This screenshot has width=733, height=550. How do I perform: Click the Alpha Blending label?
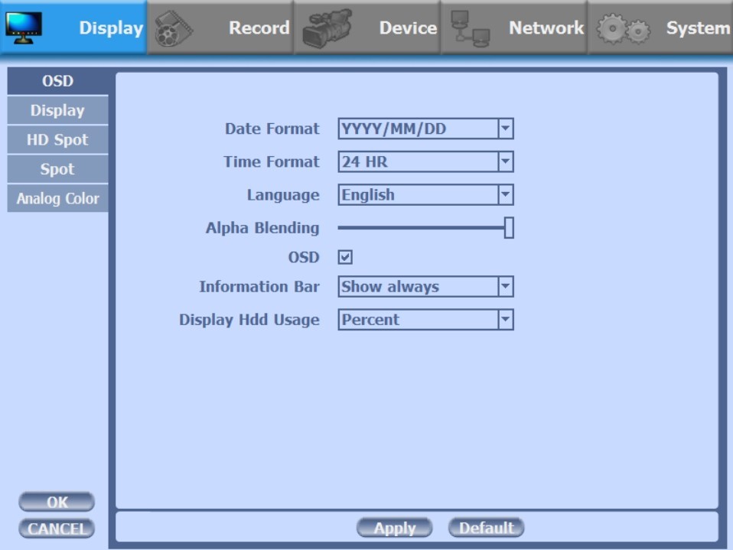[262, 227]
